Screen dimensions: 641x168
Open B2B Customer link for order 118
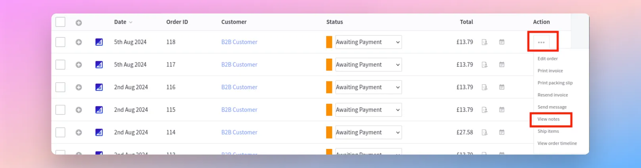(239, 42)
